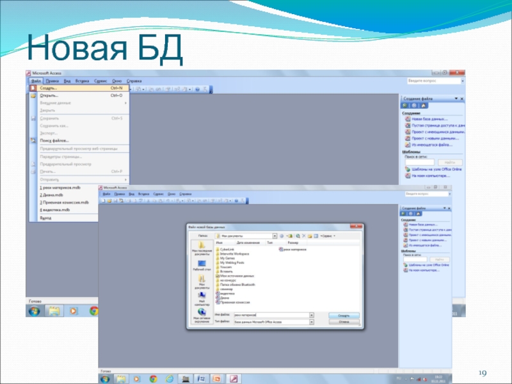Click 'Введите вопрос' field in back Access window
The width and height of the screenshot is (512, 384).
tap(434, 81)
